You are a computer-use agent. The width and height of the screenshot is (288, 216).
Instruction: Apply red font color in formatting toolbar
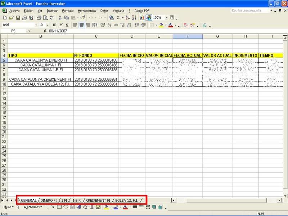point(171,25)
